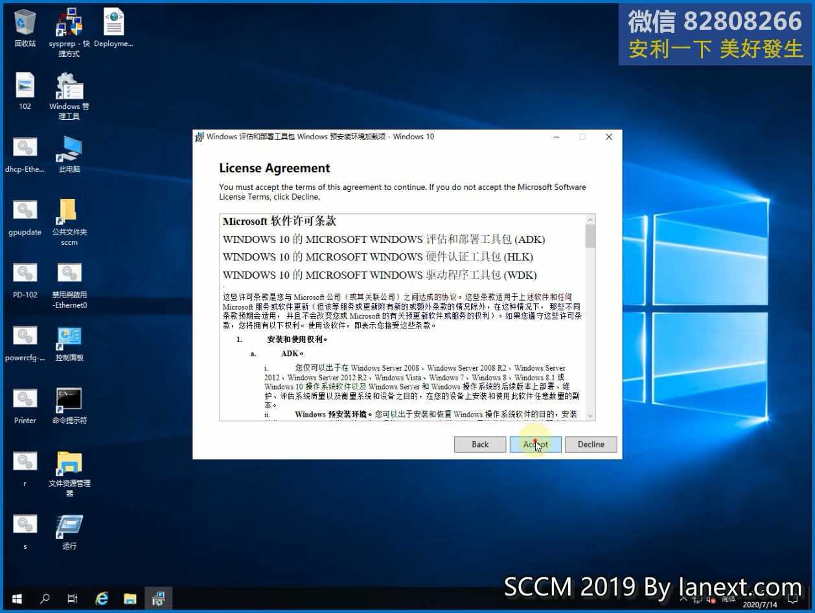Select the 此电脑 (This PC) desktop icon
The height and width of the screenshot is (613, 815).
[69, 154]
